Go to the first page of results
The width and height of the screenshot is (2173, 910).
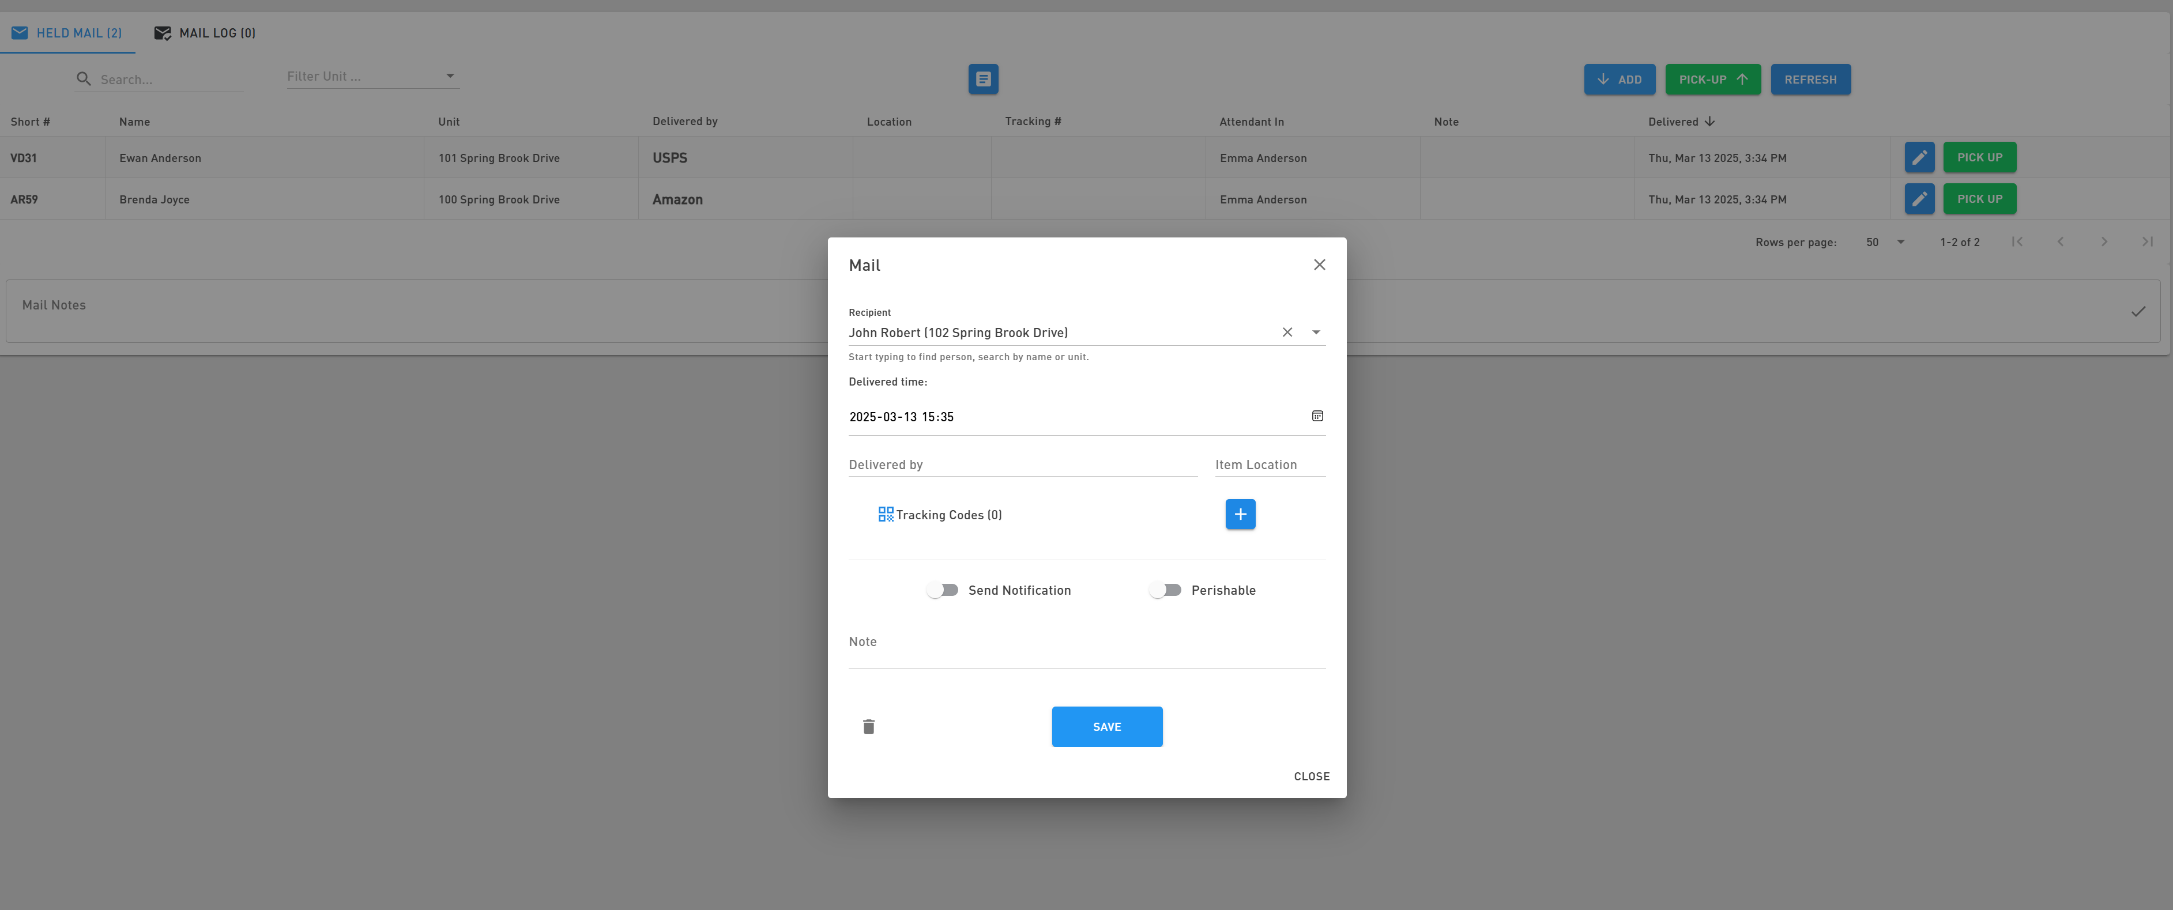[x=2017, y=242]
